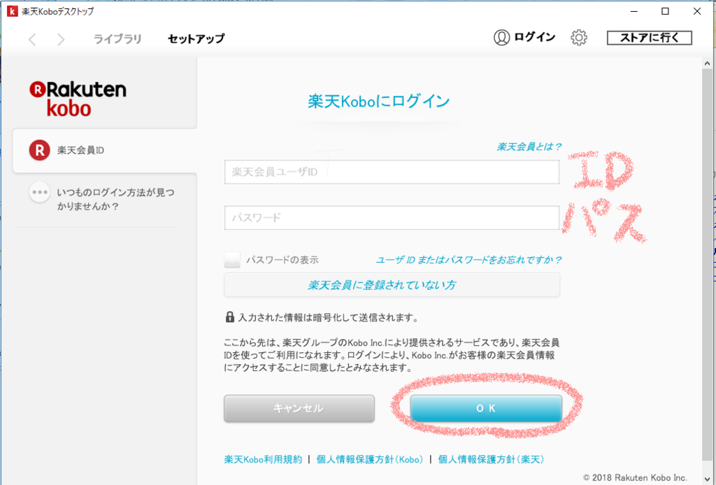This screenshot has height=485, width=716.
Task: Click the 楽天会員ユーザID input field
Action: coord(391,172)
